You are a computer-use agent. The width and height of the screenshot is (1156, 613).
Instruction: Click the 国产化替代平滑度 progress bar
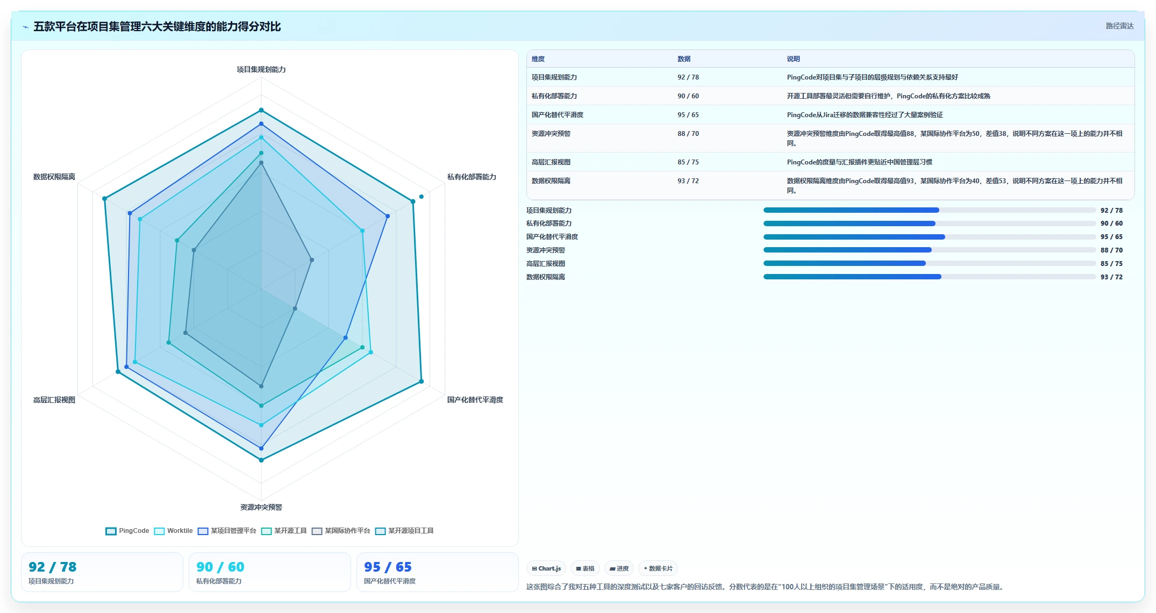930,237
